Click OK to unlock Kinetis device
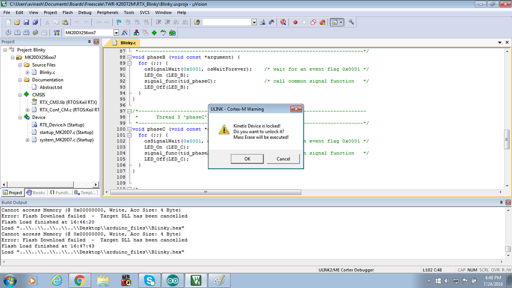The height and width of the screenshot is (288, 512). 247,159
